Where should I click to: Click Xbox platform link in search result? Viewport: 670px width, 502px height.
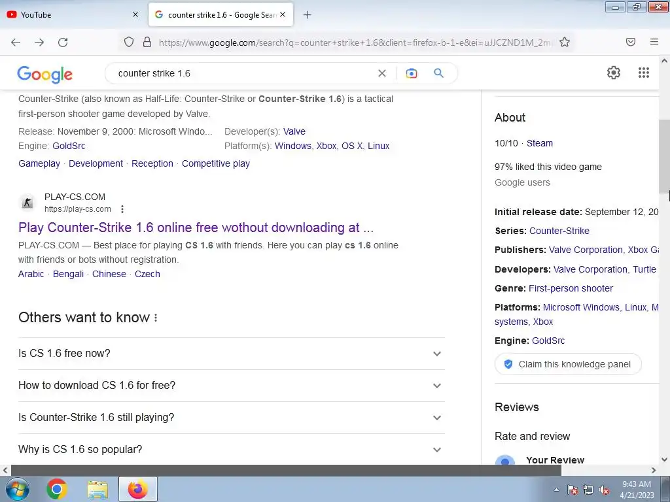click(x=326, y=146)
